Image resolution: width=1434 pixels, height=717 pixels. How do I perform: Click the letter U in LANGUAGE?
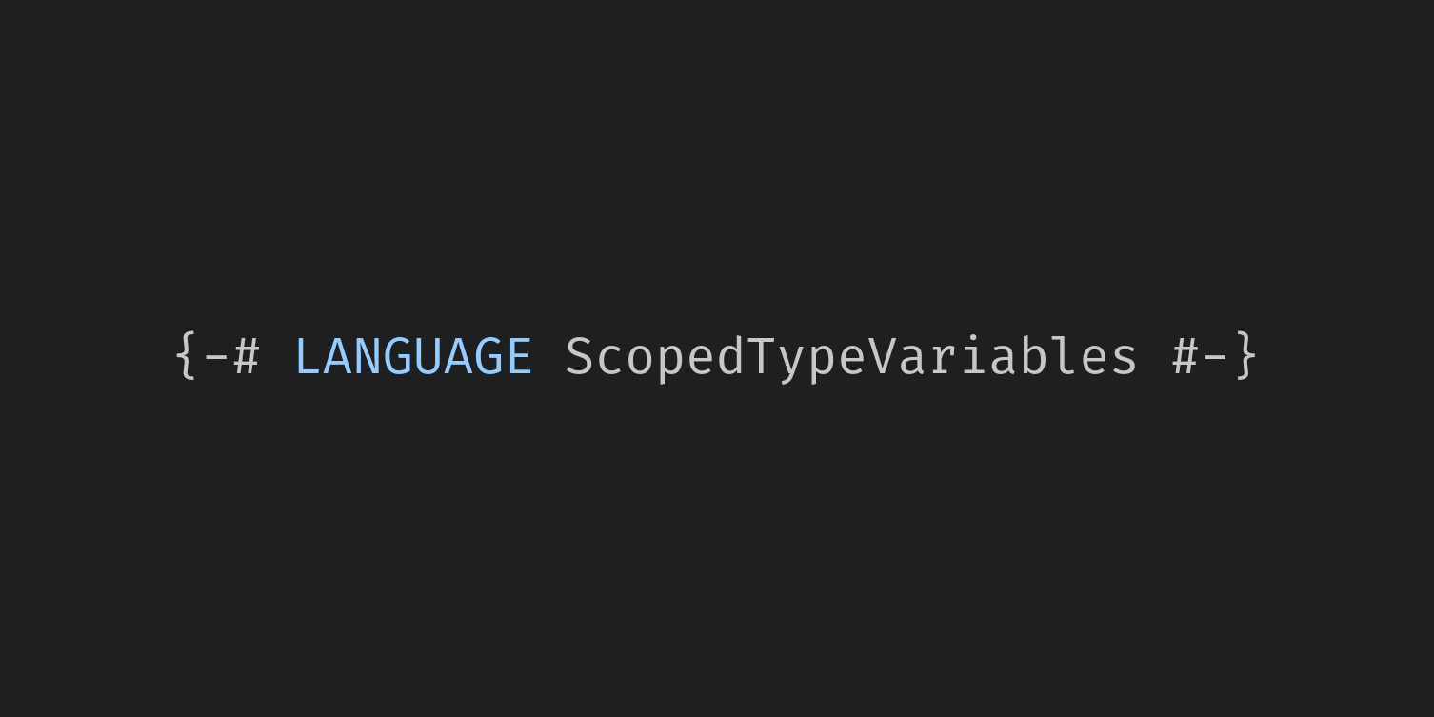coord(428,357)
